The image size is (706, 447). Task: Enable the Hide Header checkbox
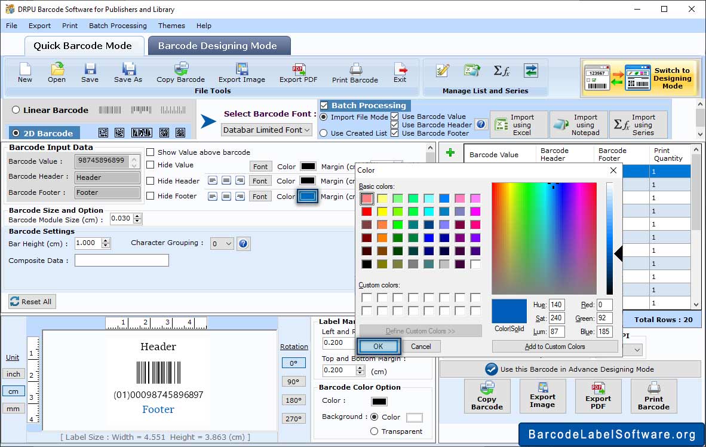click(151, 180)
